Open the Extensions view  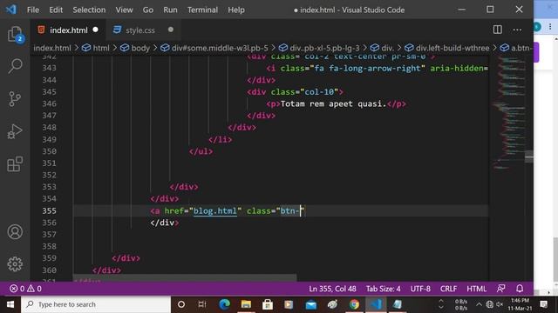pyautogui.click(x=15, y=164)
